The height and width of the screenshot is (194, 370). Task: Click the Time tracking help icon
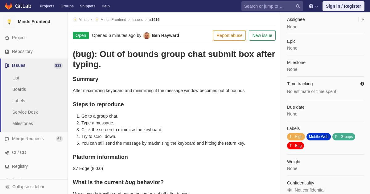click(x=362, y=84)
